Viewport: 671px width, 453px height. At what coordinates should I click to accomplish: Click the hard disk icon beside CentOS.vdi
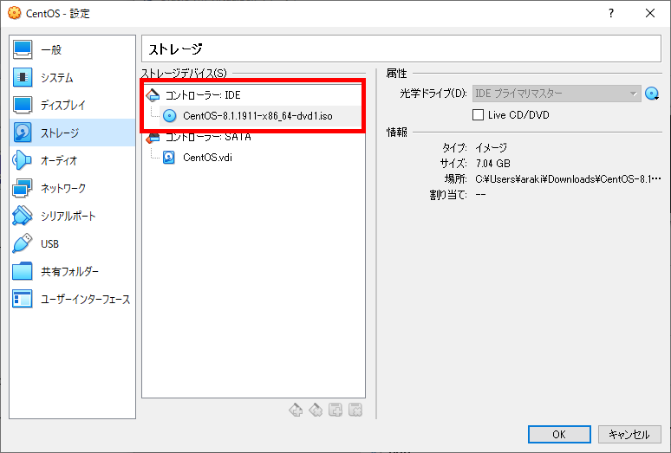(x=169, y=158)
